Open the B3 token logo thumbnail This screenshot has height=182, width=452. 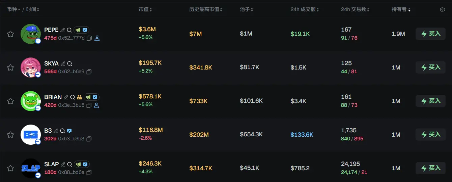pos(31,135)
